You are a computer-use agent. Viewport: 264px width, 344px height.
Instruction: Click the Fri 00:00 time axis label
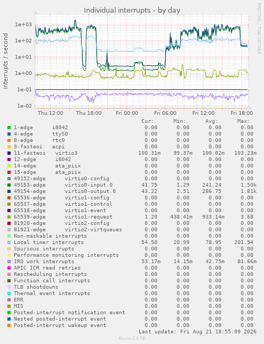[x=127, y=113]
